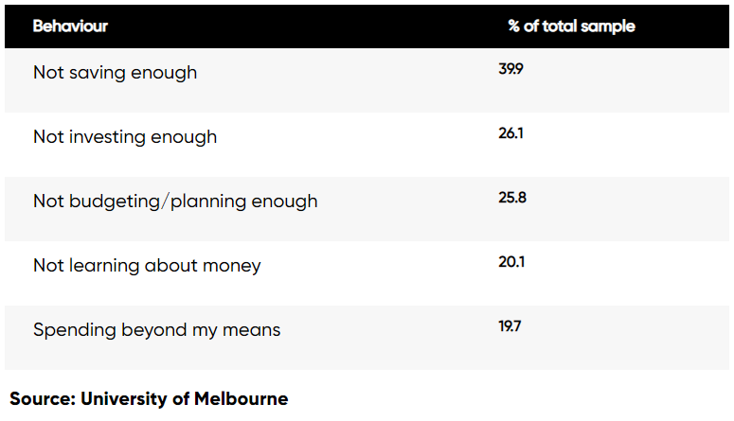Image resolution: width=734 pixels, height=421 pixels.
Task: Select the 25.8 percentage value
Action: 511,198
